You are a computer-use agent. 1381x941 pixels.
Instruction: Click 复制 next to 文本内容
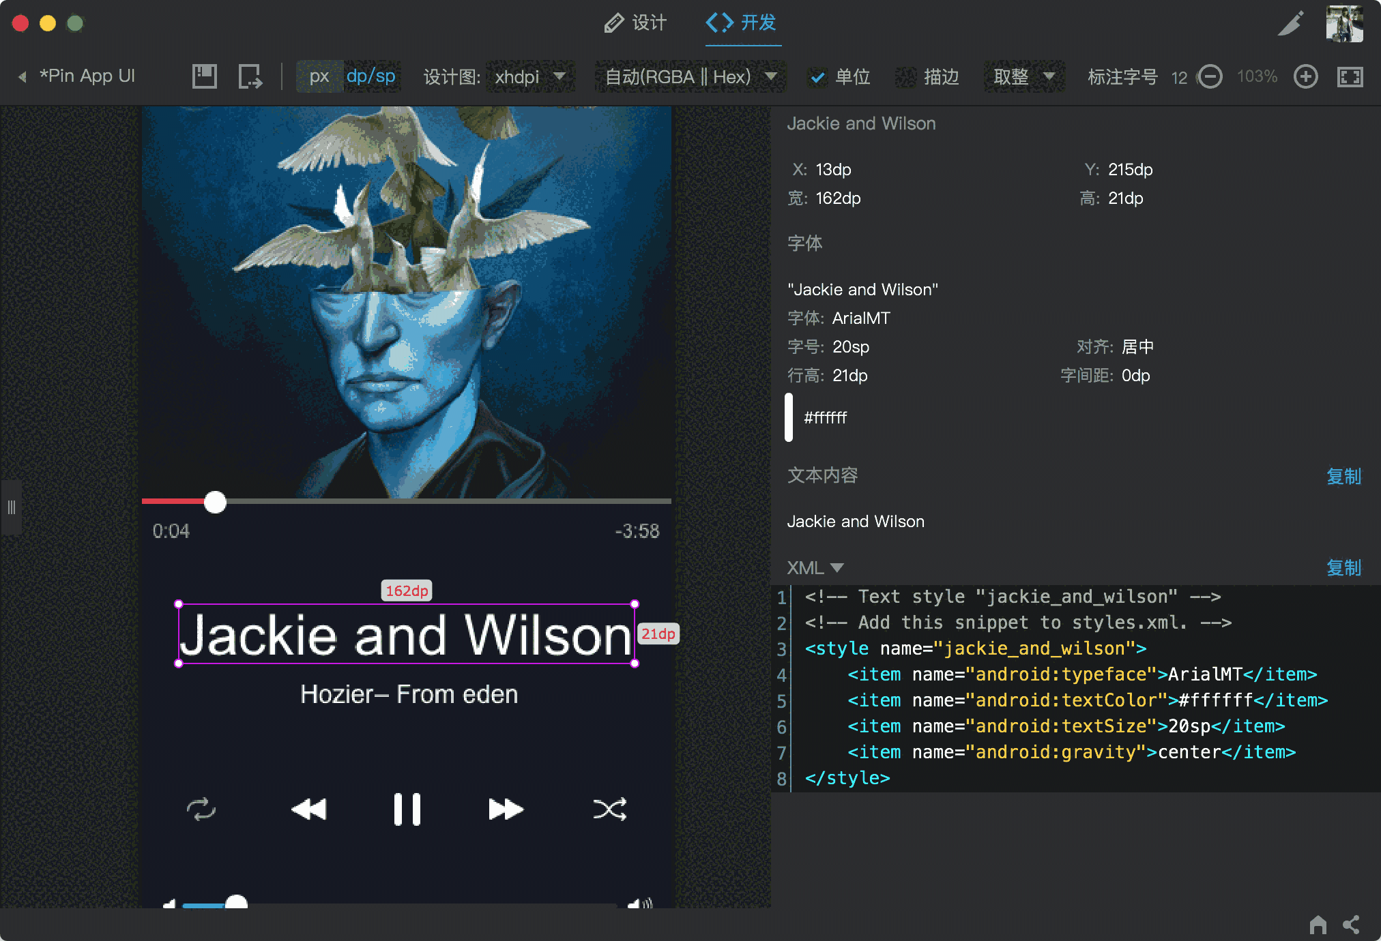[1343, 476]
